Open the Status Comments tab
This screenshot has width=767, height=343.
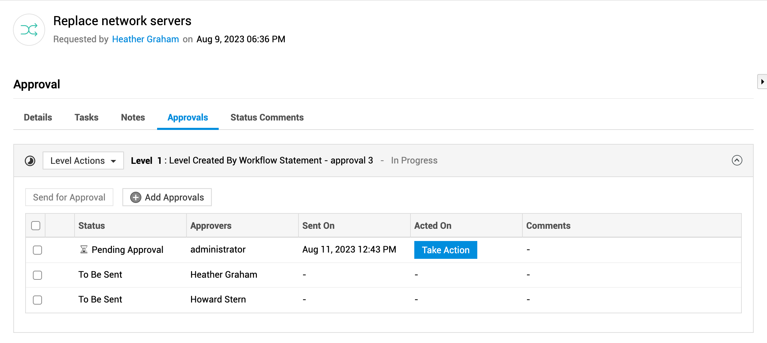(267, 117)
